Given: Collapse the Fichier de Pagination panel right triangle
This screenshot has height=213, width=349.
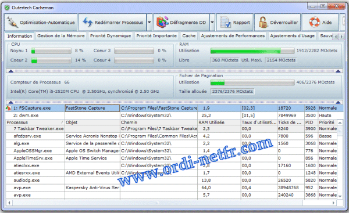Looking at the screenshot, I should (x=338, y=102).
